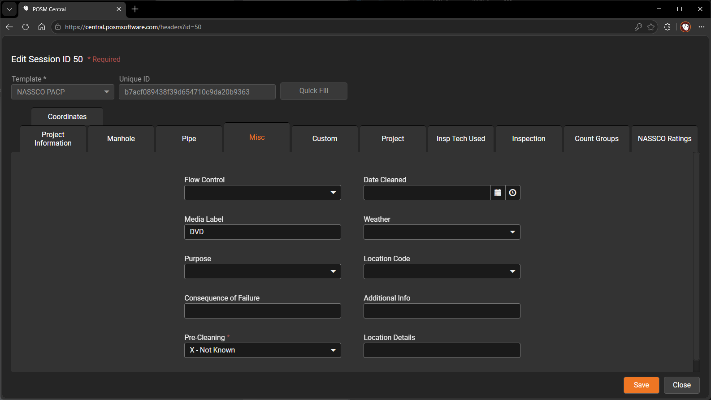Screen dimensions: 711x400
Task: Bookmark this page with the star icon
Action: coord(651,27)
